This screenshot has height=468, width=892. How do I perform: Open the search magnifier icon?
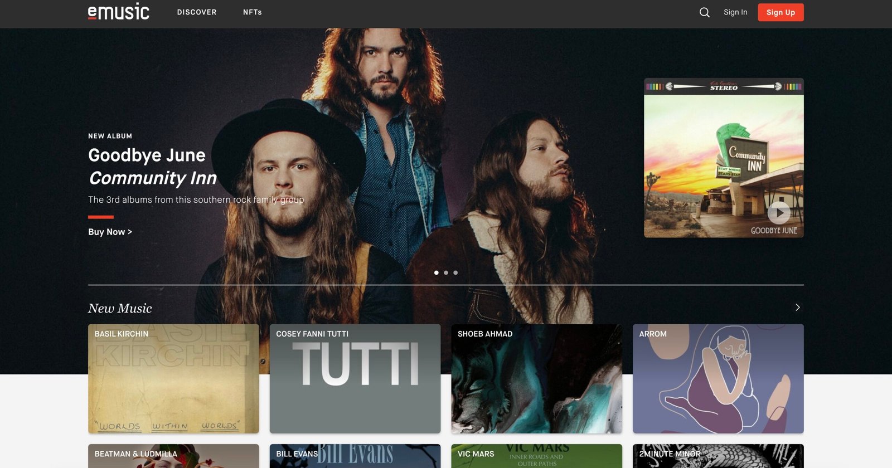click(705, 12)
